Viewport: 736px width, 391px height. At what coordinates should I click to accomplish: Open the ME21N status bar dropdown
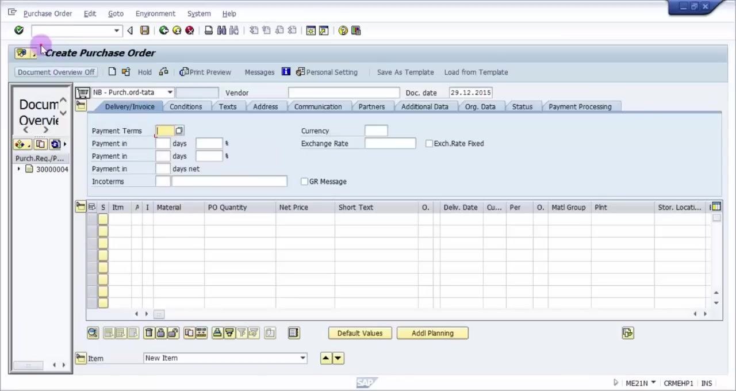pos(653,382)
